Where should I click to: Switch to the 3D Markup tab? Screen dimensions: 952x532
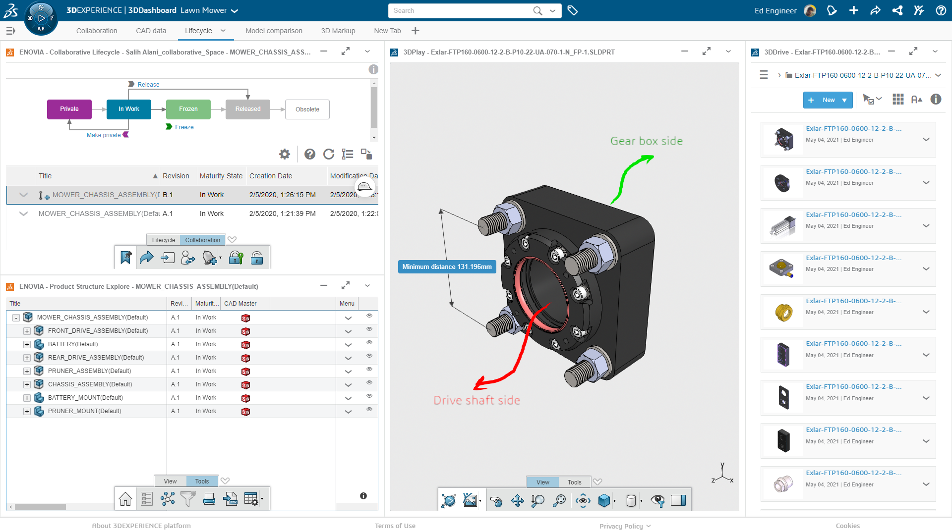(x=338, y=31)
